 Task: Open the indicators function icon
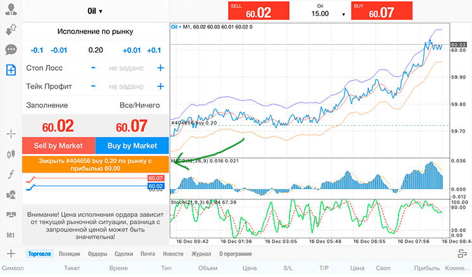(11, 175)
